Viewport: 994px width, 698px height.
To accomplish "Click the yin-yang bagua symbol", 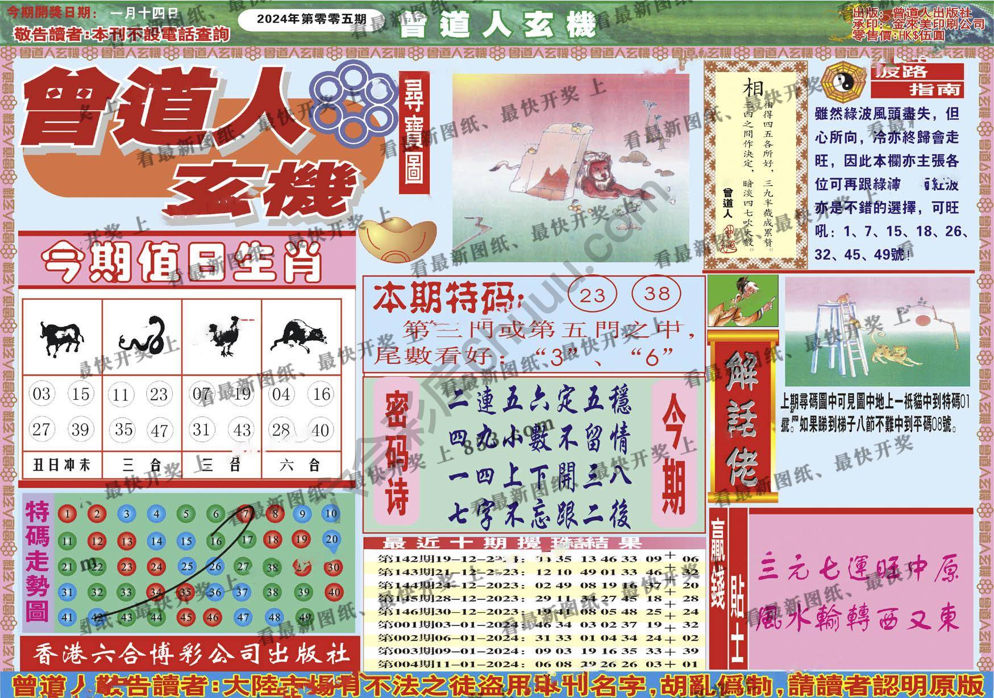I will (843, 82).
